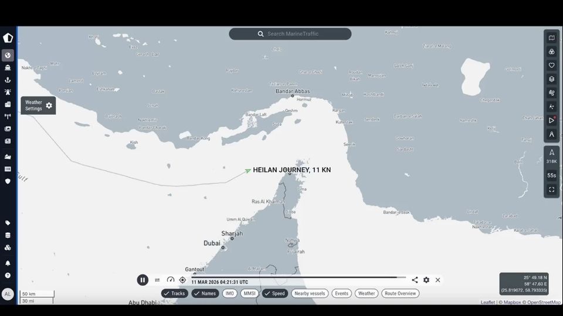The image size is (563, 316).
Task: Enable the Route Overview chip
Action: 401,293
